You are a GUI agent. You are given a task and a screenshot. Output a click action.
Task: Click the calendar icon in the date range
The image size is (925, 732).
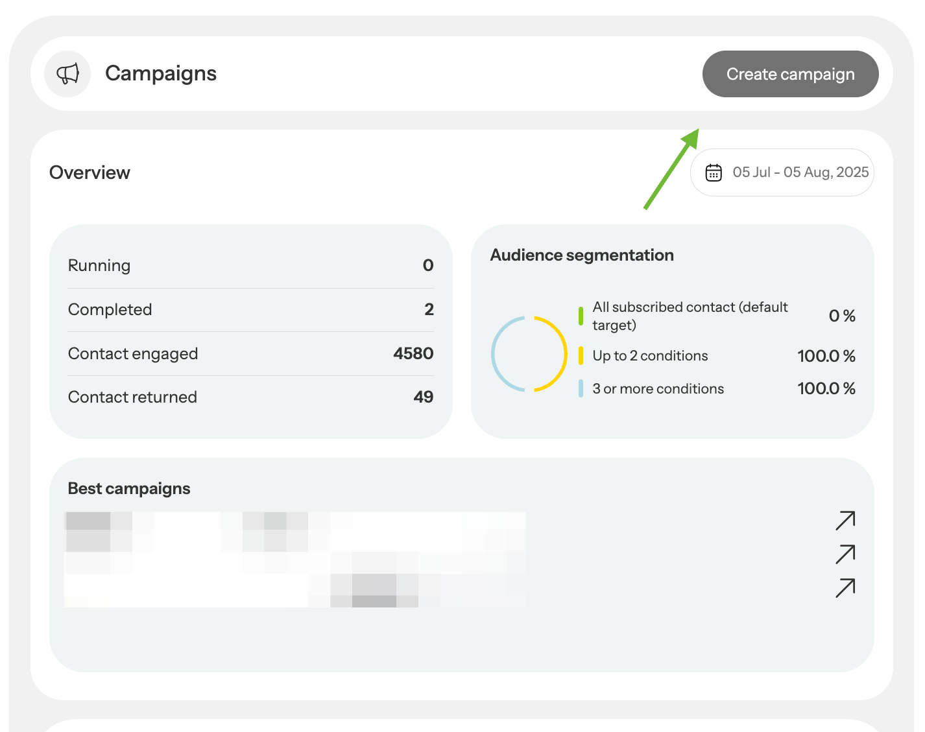coord(714,172)
